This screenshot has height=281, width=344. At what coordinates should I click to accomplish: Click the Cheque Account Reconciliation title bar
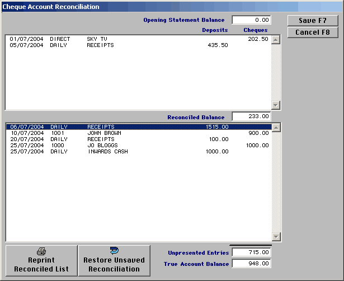click(x=172, y=7)
